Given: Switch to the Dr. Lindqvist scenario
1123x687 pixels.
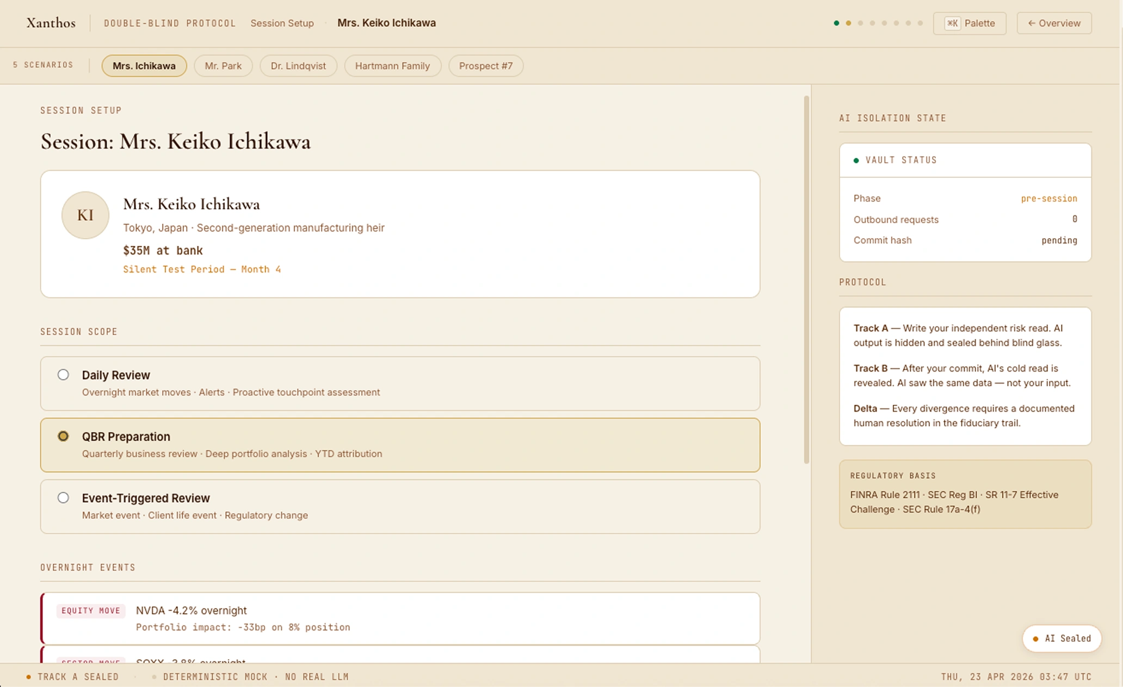Looking at the screenshot, I should coord(298,66).
